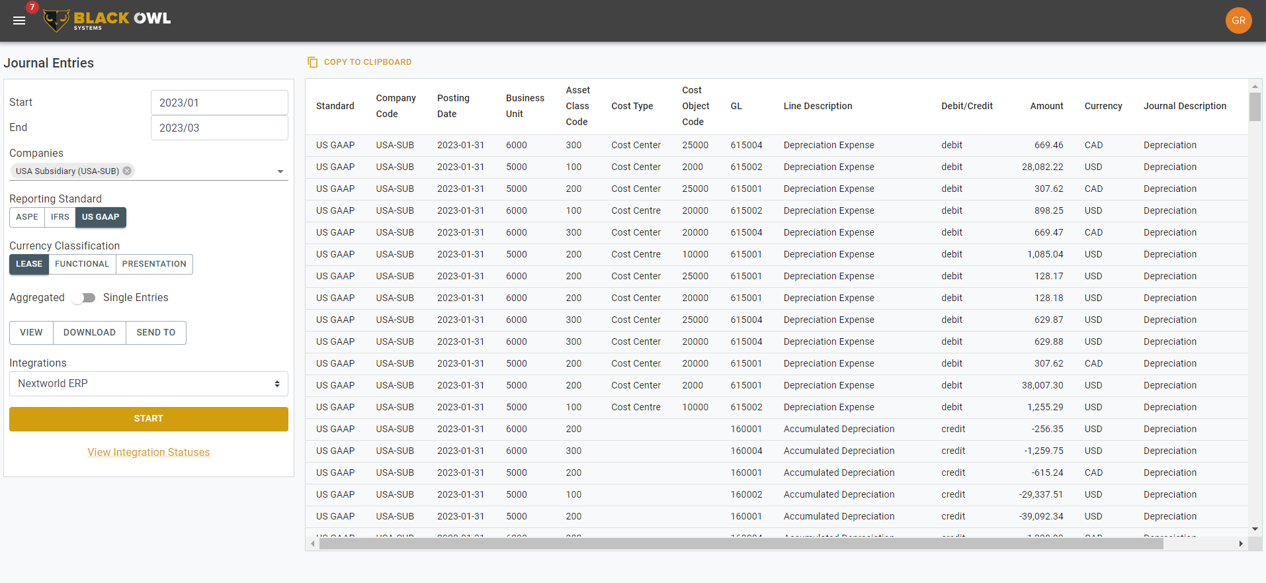The width and height of the screenshot is (1266, 583).
Task: Click the amount 38,007.30 cell
Action: pyautogui.click(x=1042, y=386)
